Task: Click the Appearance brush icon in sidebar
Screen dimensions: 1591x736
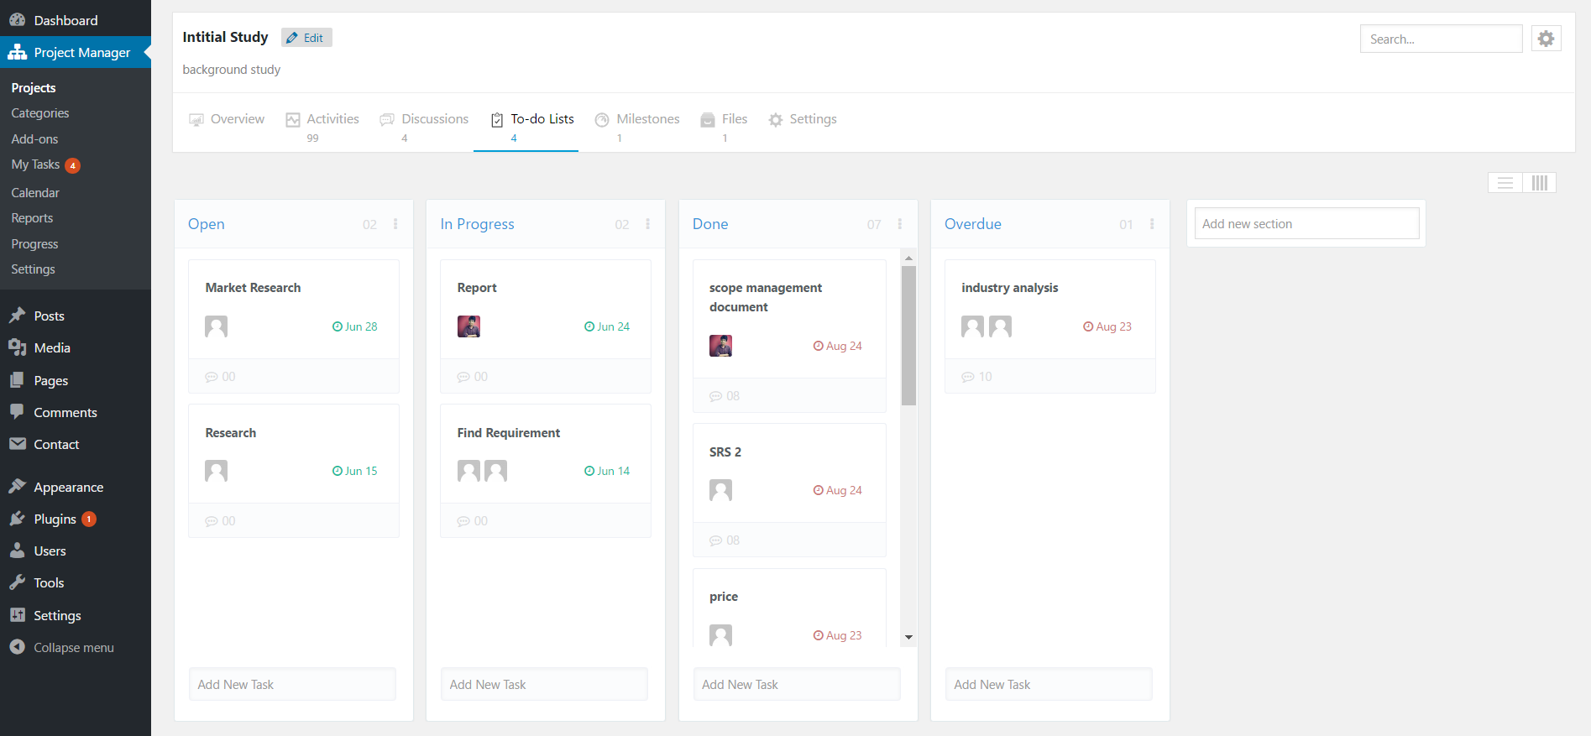Action: (17, 487)
